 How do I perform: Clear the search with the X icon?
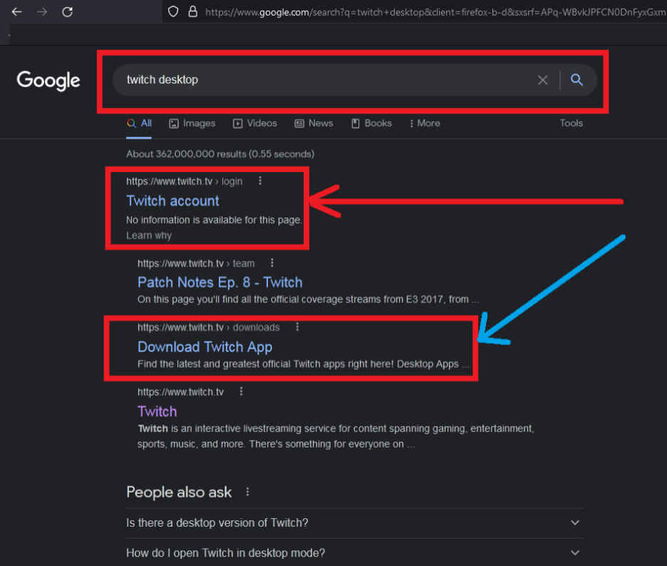(x=542, y=80)
